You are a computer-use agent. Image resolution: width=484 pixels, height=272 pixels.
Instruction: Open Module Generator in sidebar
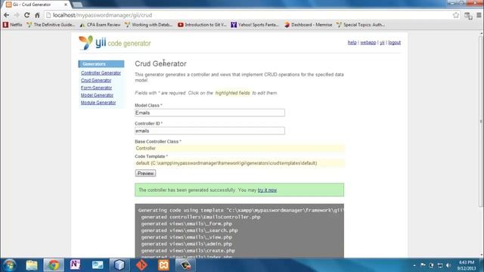coord(98,103)
